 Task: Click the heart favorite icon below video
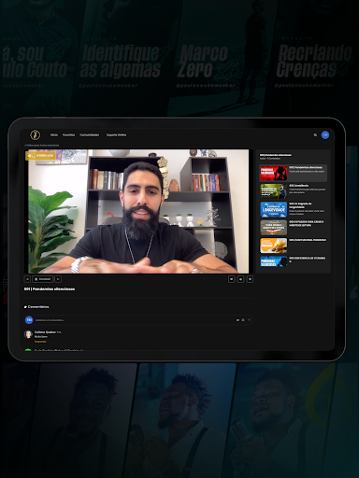231,279
